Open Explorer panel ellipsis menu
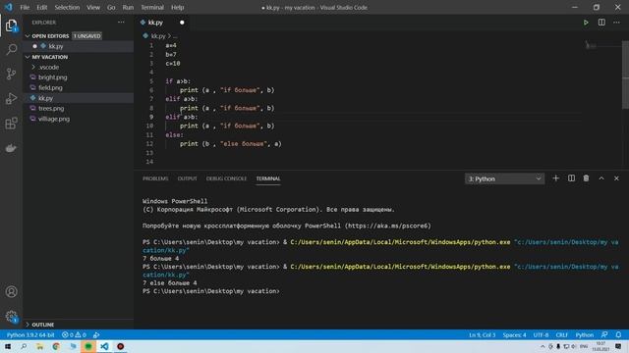This screenshot has height=353, width=629. [x=121, y=23]
